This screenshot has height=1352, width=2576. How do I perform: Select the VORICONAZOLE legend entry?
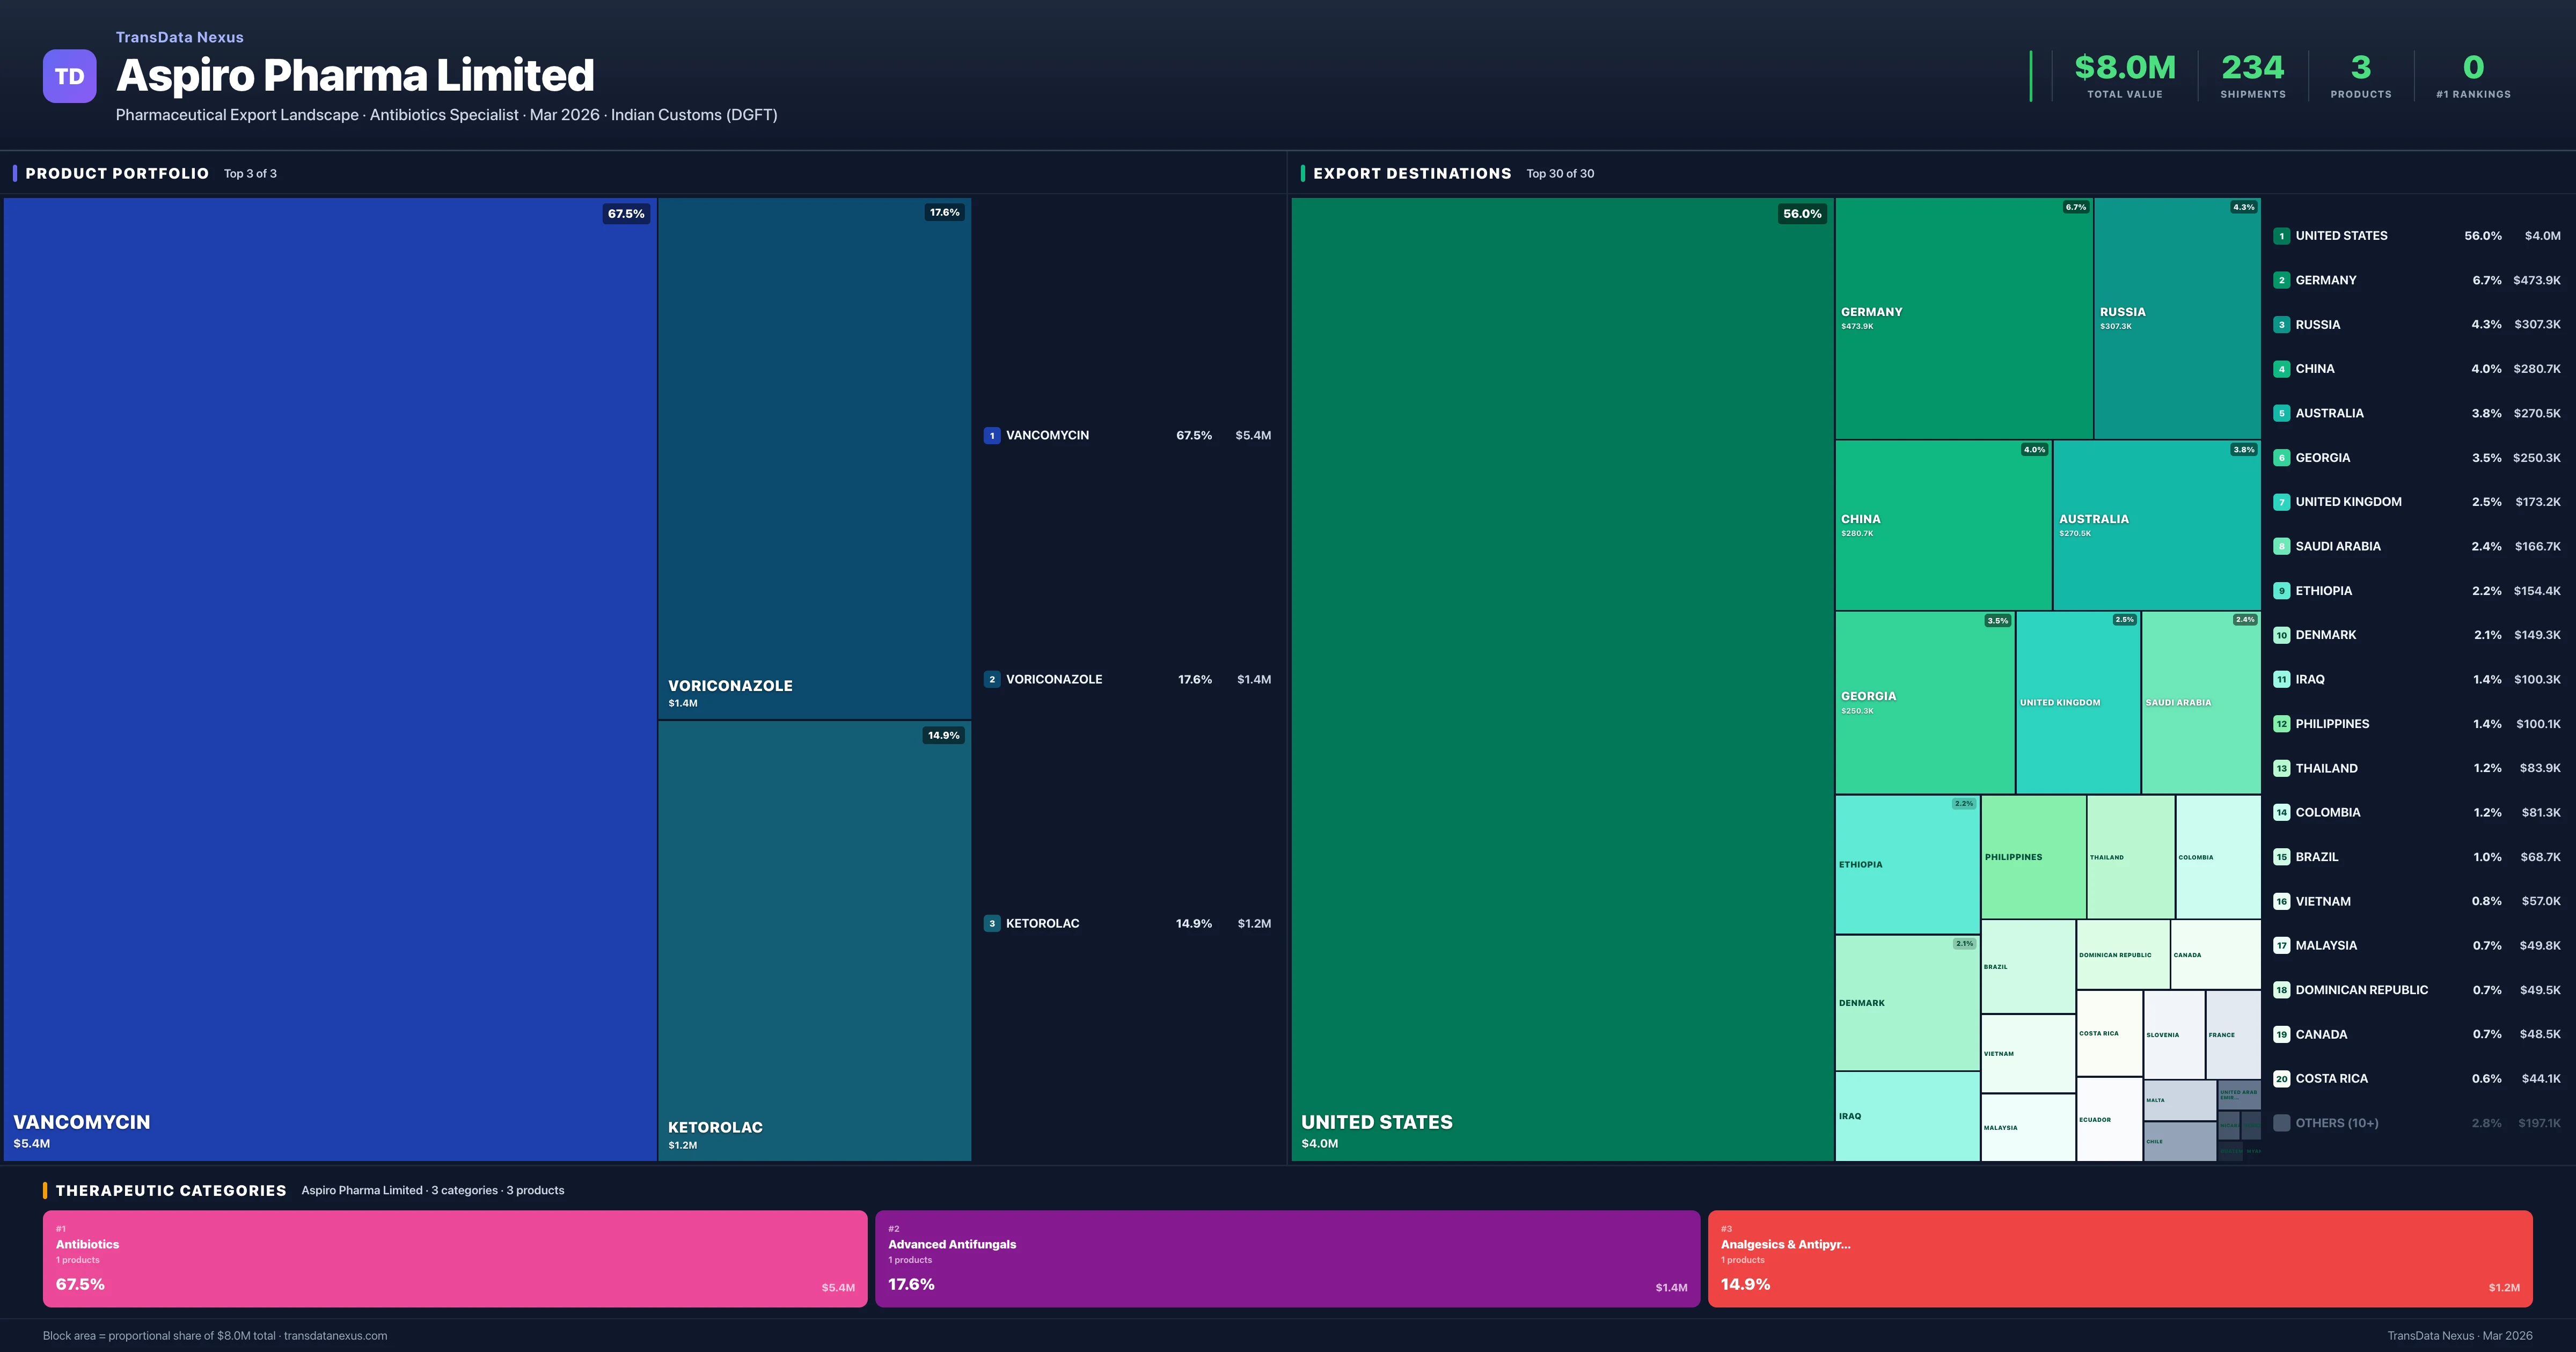(1056, 679)
